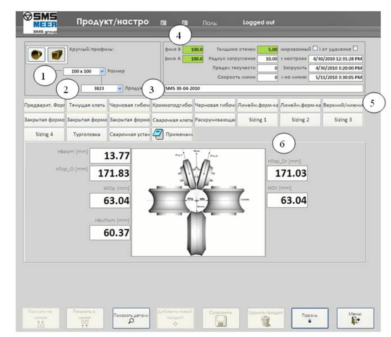
Task: Open the Верхний/нижний tab
Action: pyautogui.click(x=343, y=105)
